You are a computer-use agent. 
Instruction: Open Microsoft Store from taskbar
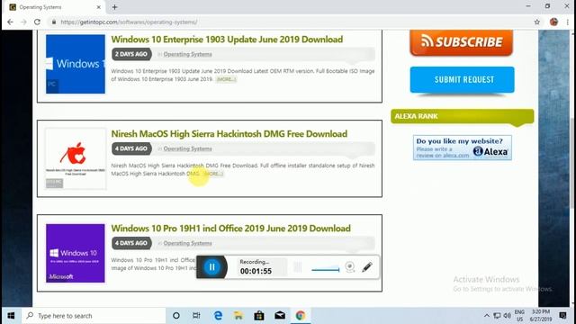click(259, 316)
